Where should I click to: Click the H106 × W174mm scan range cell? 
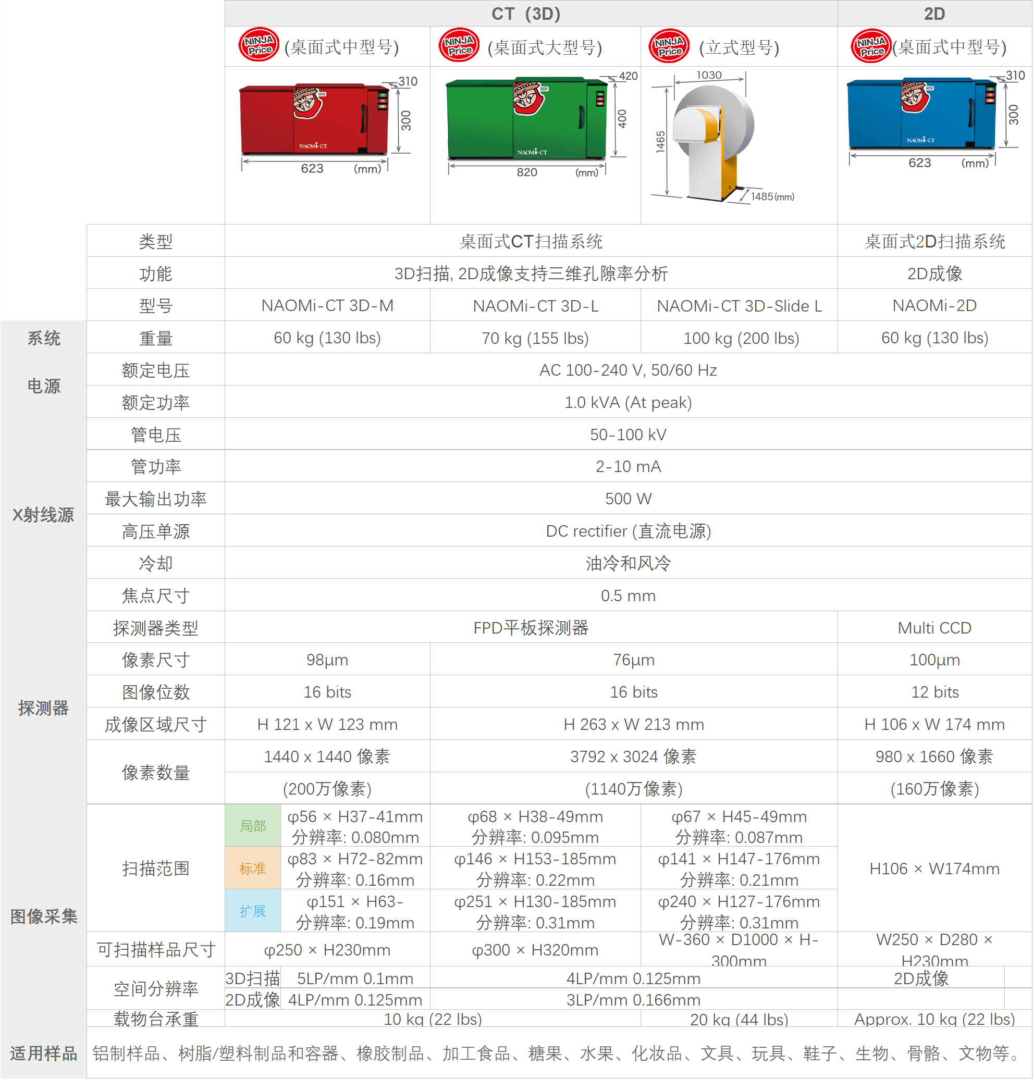[934, 869]
